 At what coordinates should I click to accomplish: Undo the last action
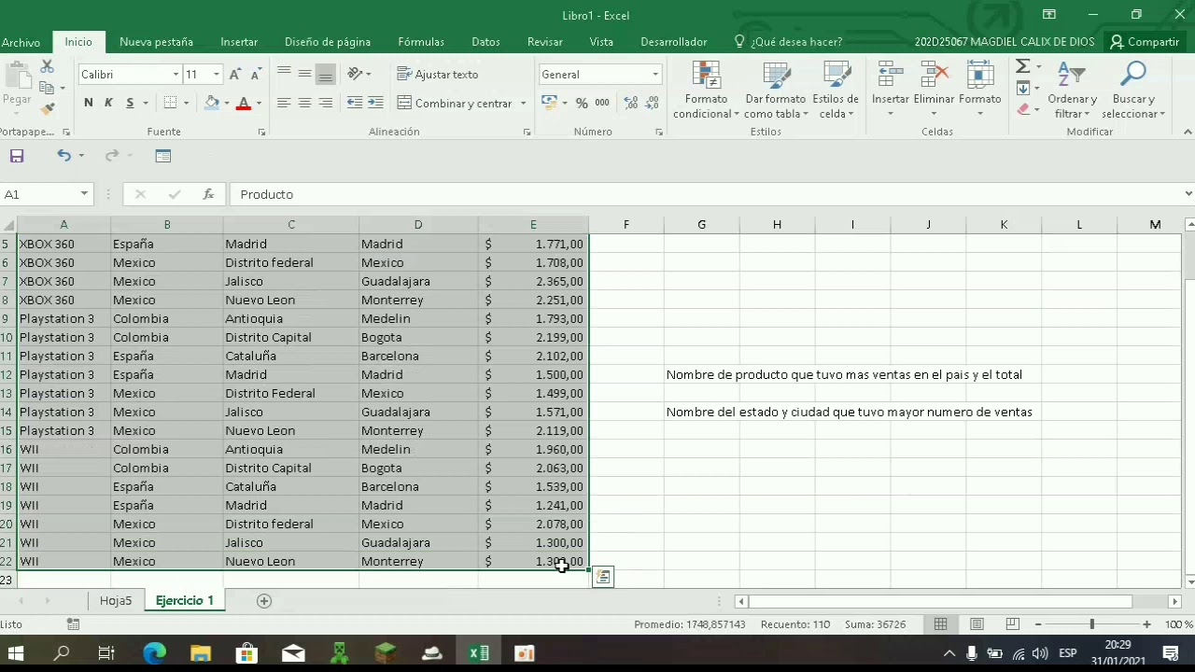63,156
